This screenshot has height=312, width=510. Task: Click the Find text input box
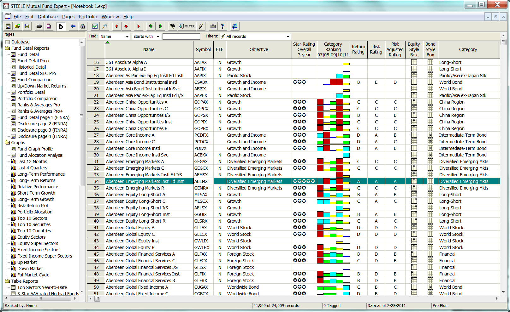[181, 37]
